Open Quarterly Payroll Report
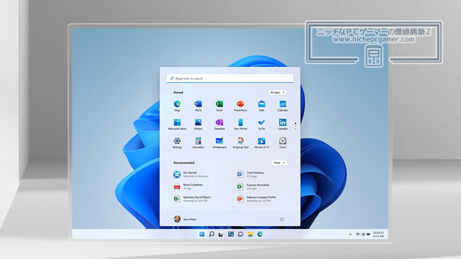Image resolution: width=461 pixels, height=259 pixels. pos(192,199)
